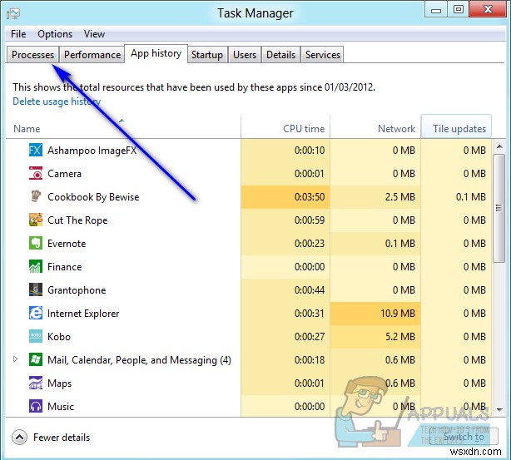Click the Camera app icon
Viewport: 511px width, 460px height.
point(36,173)
